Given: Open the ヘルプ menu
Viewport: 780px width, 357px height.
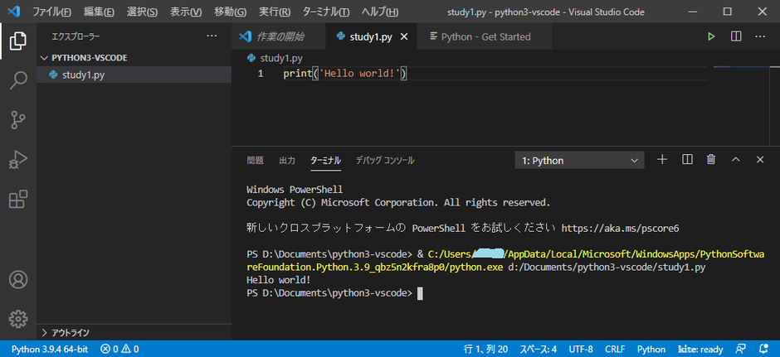Looking at the screenshot, I should [x=379, y=12].
